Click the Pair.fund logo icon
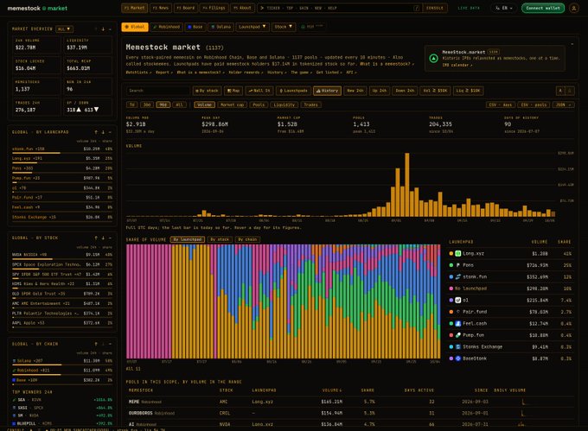 pos(458,312)
